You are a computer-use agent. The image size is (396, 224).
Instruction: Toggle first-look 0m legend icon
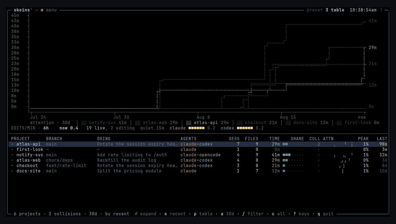(x=339, y=123)
